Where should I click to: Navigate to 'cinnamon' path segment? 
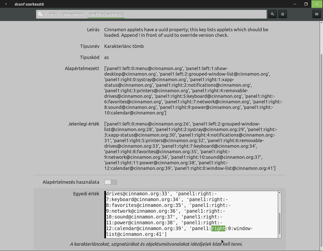point(72,14)
